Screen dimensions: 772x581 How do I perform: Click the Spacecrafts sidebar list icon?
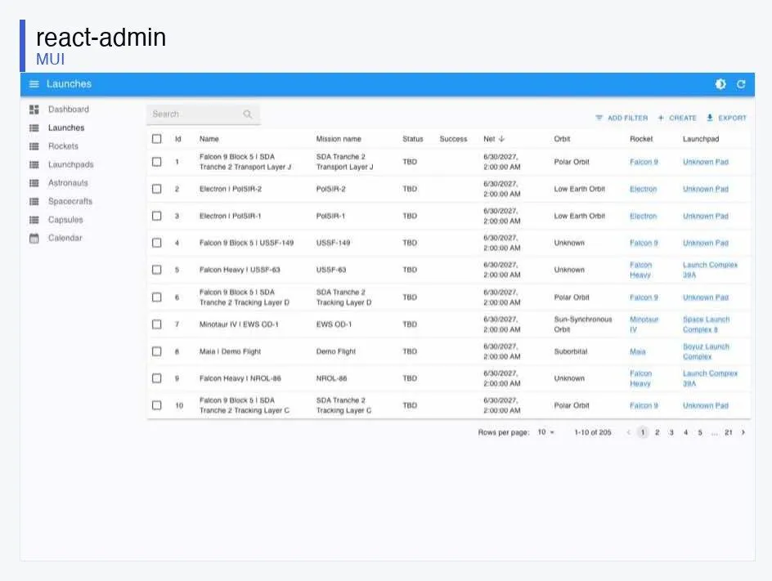click(x=34, y=201)
